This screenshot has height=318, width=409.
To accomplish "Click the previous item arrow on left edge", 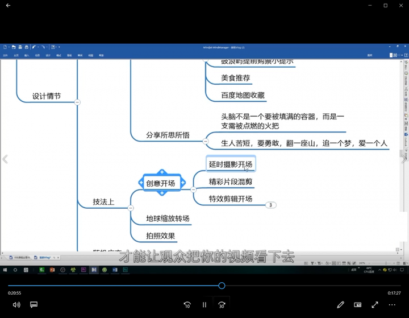I will coord(5,159).
